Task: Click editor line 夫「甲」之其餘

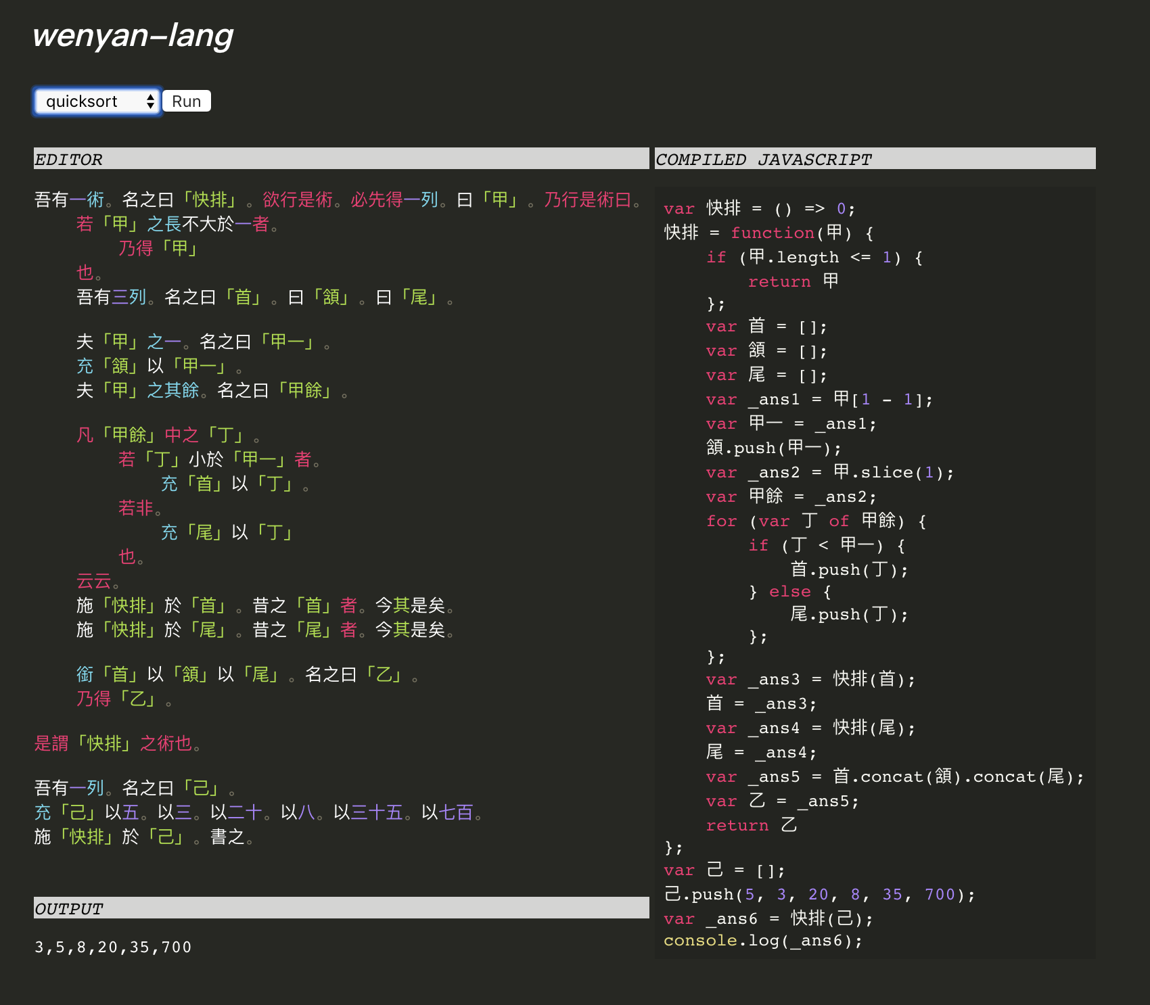Action: click(x=212, y=391)
